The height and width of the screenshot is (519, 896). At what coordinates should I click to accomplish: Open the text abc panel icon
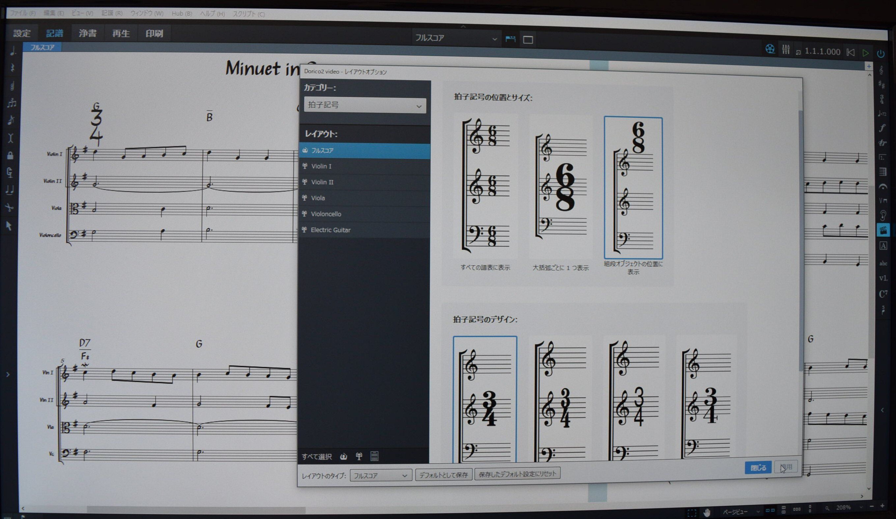[x=883, y=263]
